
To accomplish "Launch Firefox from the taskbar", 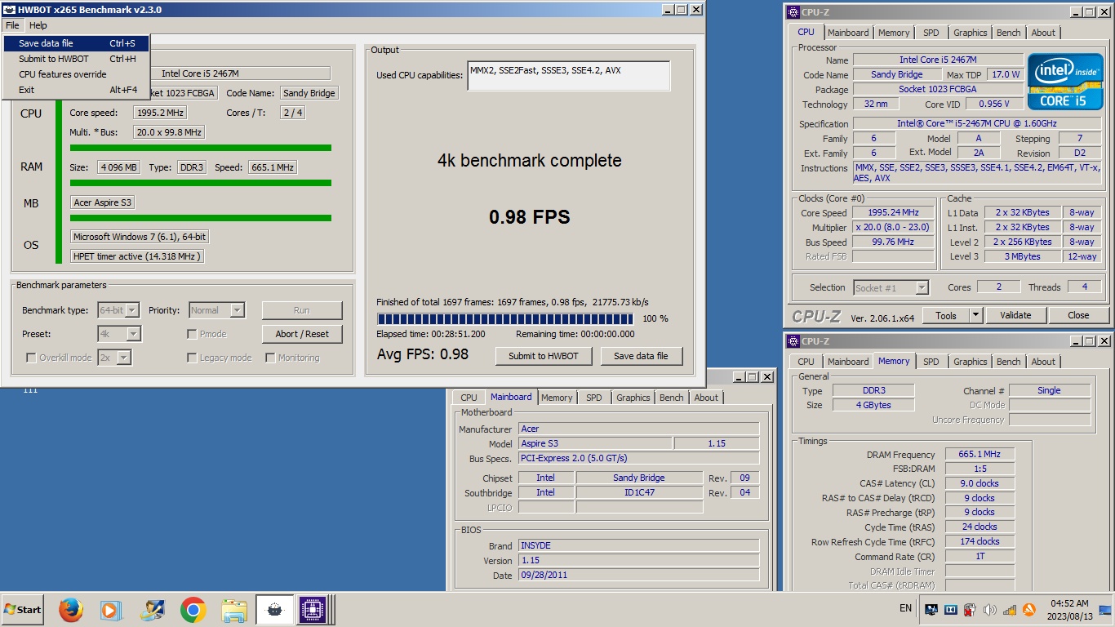I will 71,609.
